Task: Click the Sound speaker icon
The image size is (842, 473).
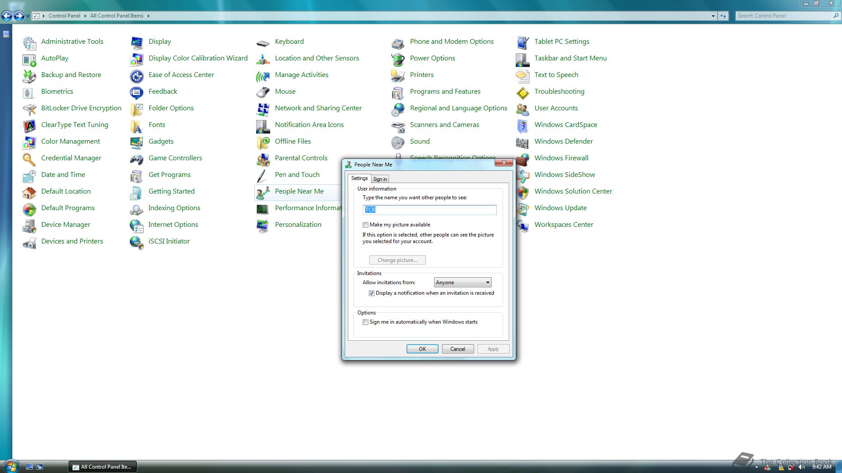Action: (x=398, y=143)
